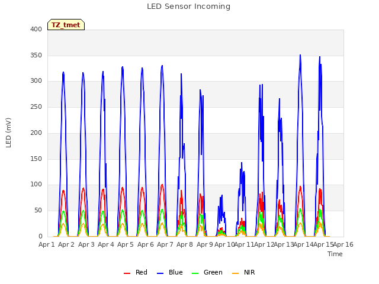Toggle the Green series legend entry

click(x=207, y=272)
